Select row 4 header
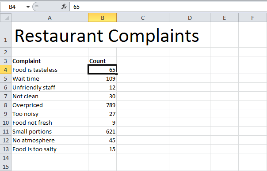267x171 pixels. 6,70
